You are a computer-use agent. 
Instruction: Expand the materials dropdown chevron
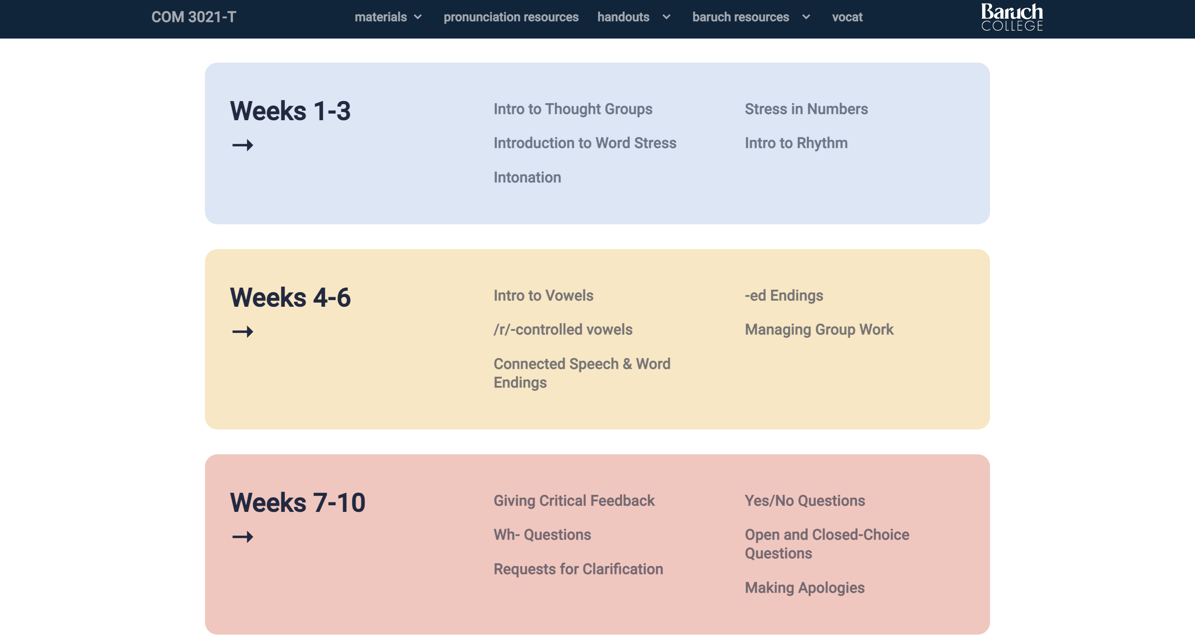coord(418,17)
